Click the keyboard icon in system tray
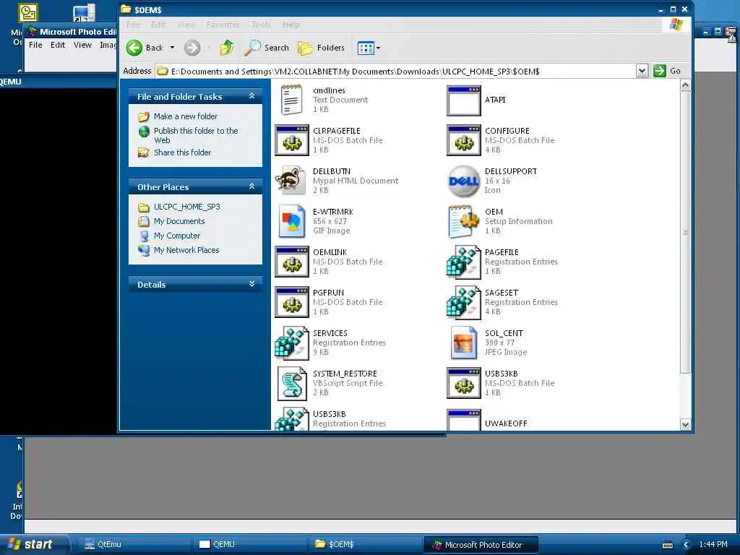The image size is (740, 555). point(668,545)
